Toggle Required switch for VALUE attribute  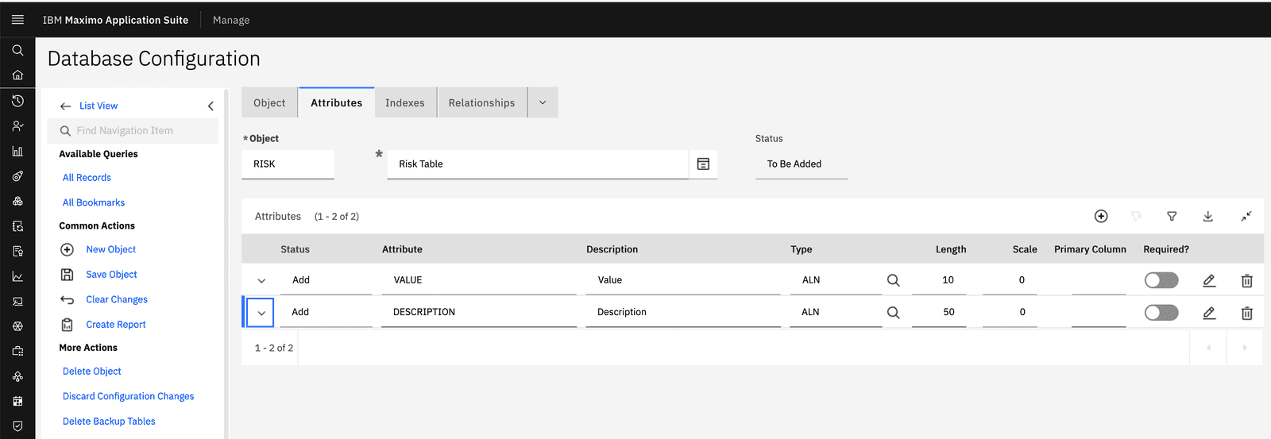tap(1161, 280)
